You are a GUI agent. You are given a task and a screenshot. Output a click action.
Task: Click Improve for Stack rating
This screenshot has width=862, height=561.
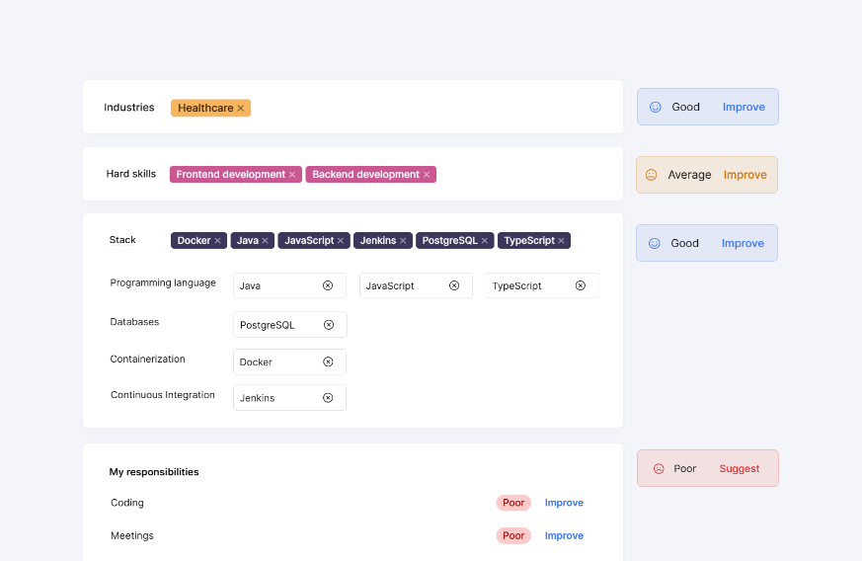[x=743, y=243]
